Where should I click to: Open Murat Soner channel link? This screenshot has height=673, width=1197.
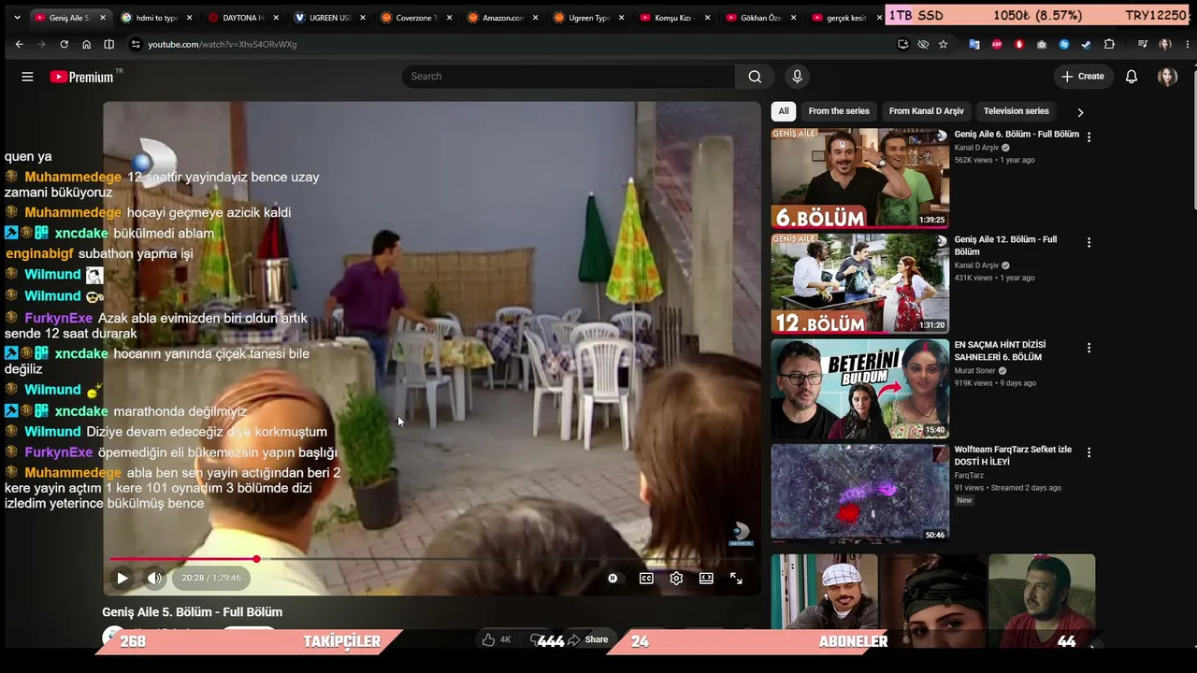(974, 371)
